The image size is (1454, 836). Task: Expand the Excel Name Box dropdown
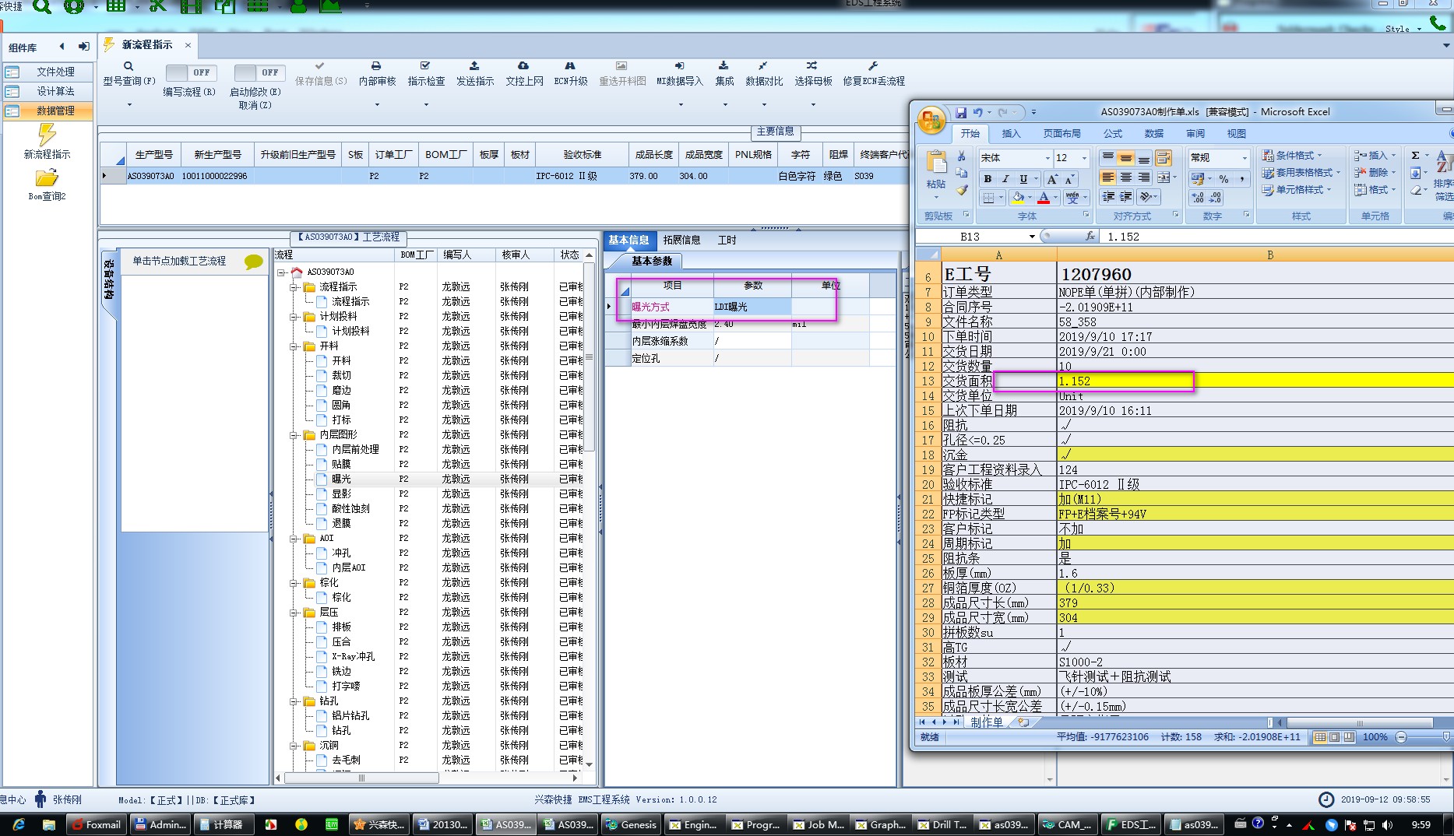click(1032, 237)
